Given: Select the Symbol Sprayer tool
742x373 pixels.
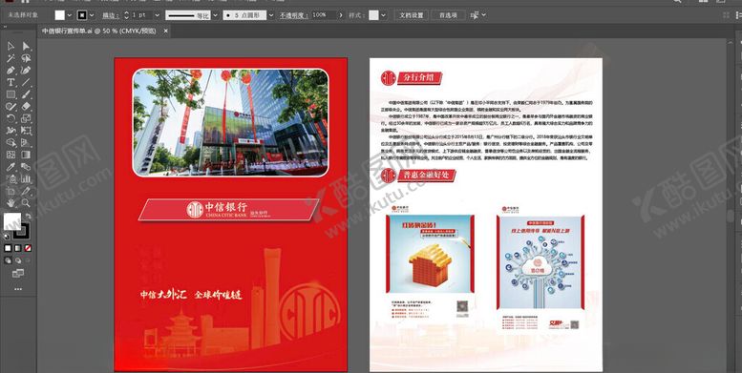Looking at the screenshot, I should (11, 179).
